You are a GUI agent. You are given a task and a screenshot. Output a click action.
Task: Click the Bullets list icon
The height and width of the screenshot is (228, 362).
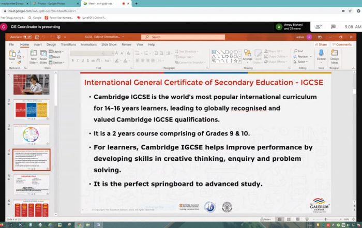pyautogui.click(x=138, y=53)
